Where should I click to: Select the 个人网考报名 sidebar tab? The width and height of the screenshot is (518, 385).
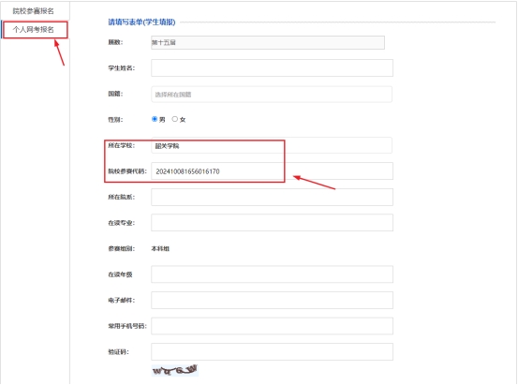point(34,29)
